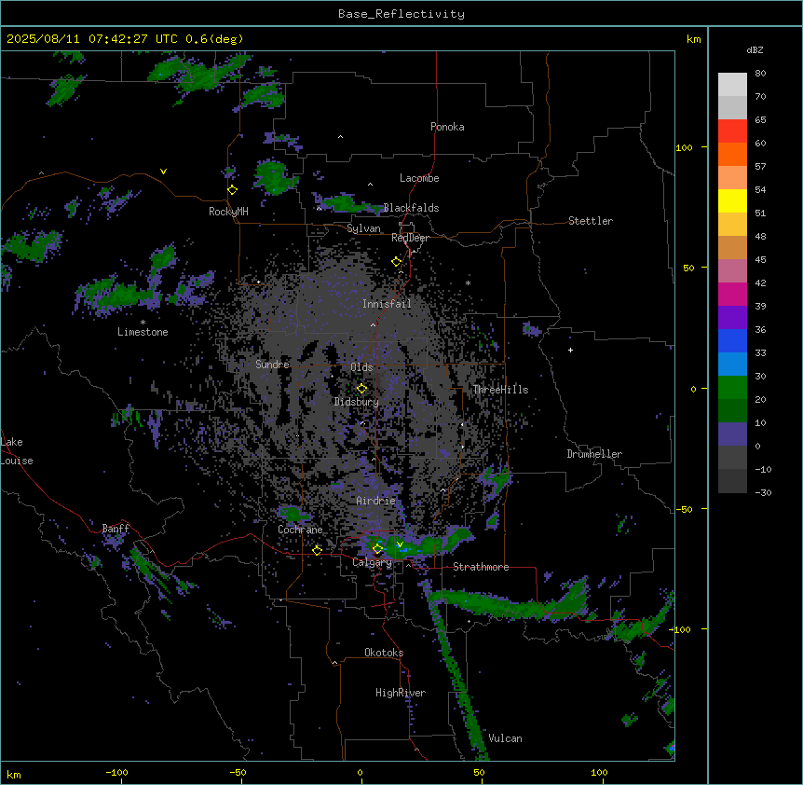Click the Lake Louise label
803x785 pixels.
17,451
